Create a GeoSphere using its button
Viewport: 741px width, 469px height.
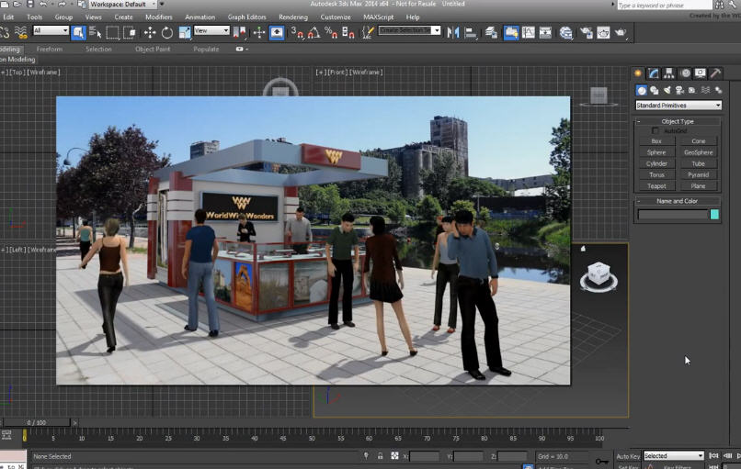699,152
